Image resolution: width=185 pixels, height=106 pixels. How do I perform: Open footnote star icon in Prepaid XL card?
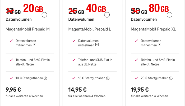[160, 45]
